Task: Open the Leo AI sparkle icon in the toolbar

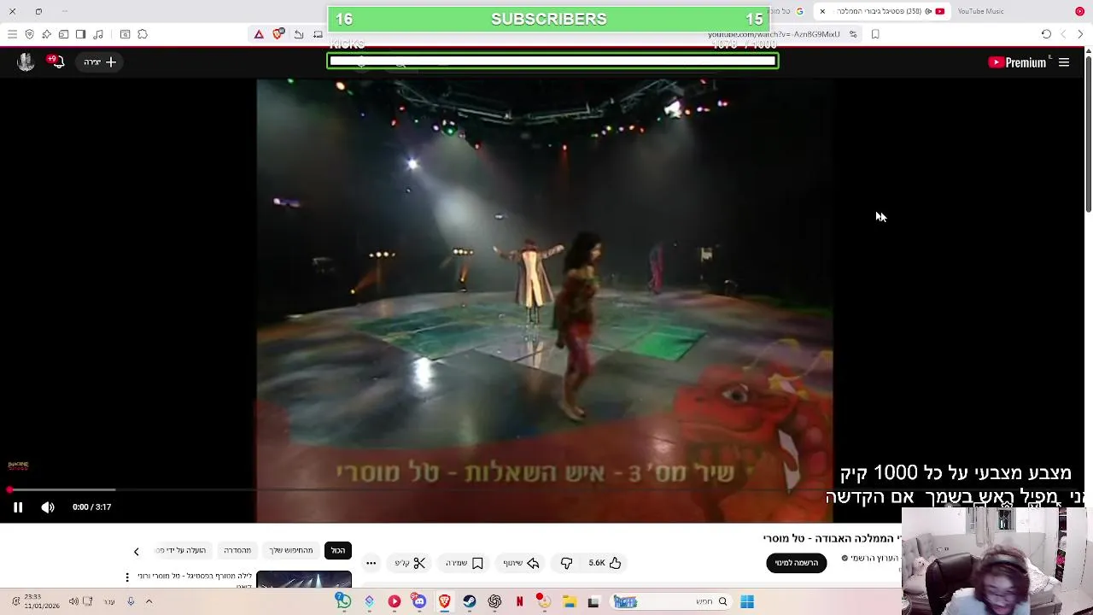Action: pyautogui.click(x=46, y=34)
